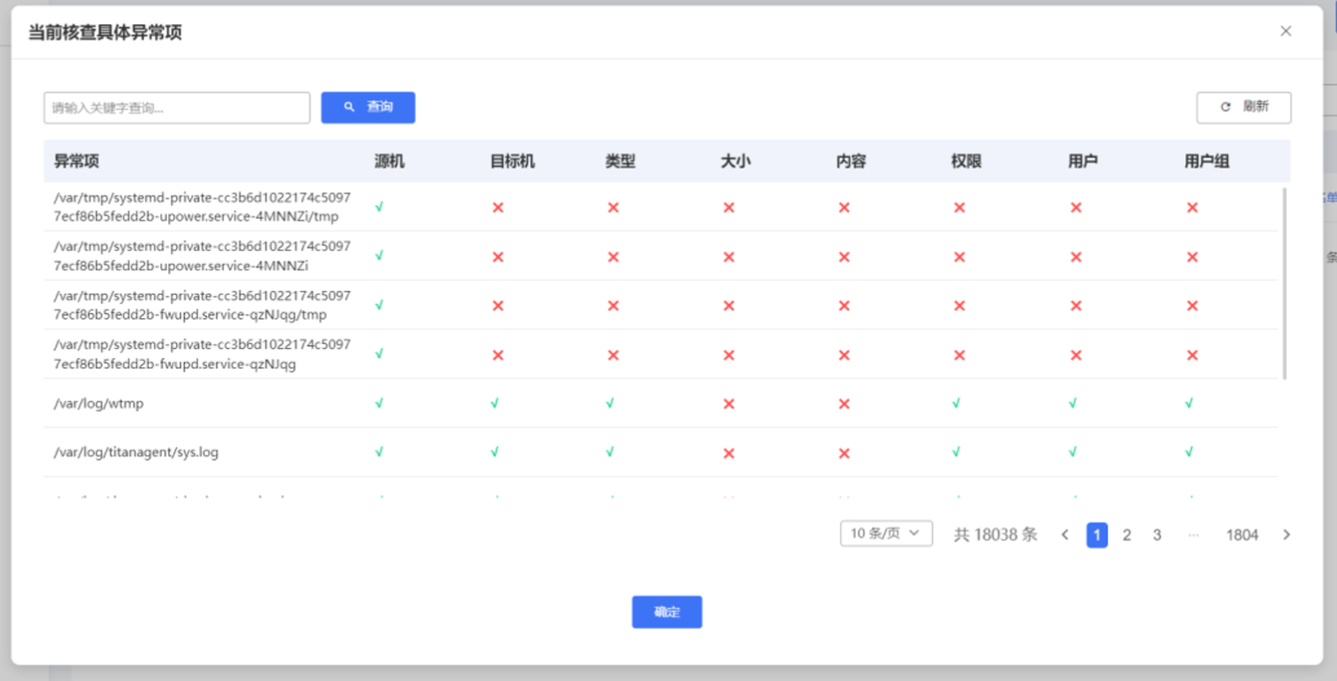The height and width of the screenshot is (681, 1337).
Task: Click the previous page arrow
Action: click(x=1065, y=535)
